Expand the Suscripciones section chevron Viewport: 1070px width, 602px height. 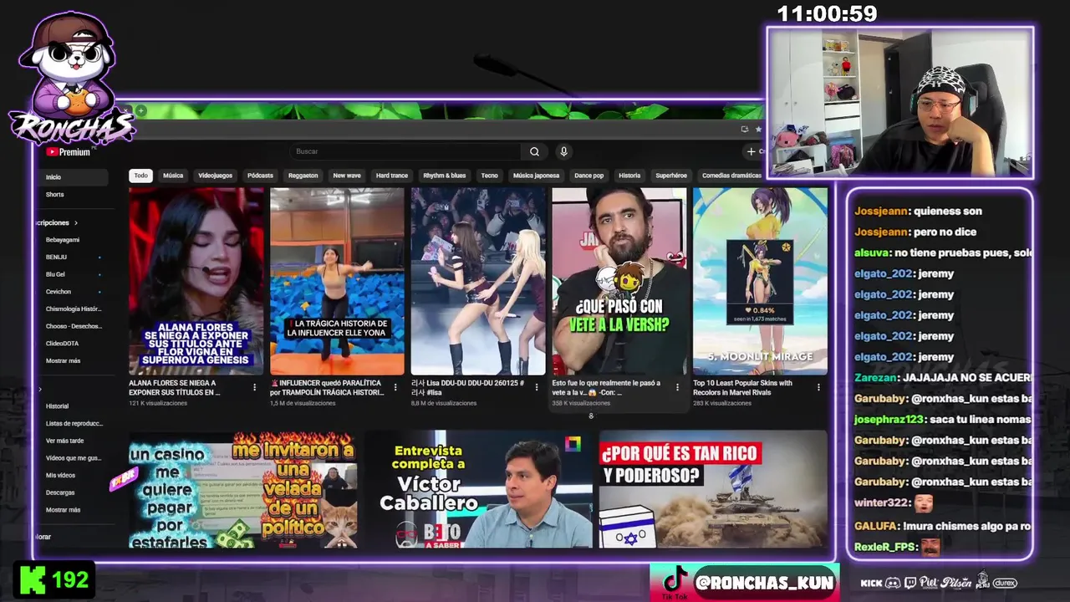(76, 223)
